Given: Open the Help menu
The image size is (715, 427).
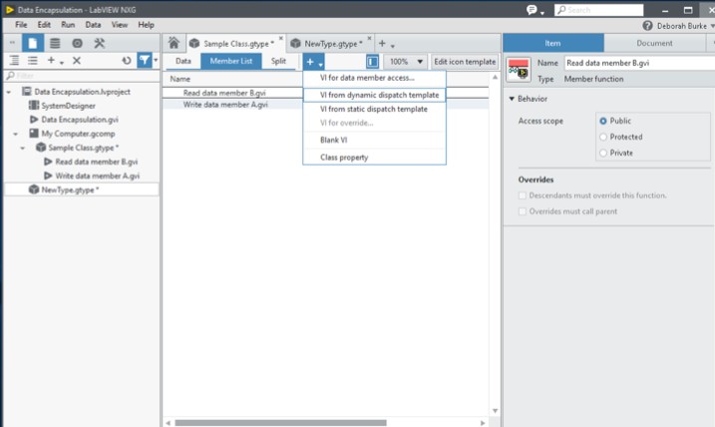Looking at the screenshot, I should [x=146, y=25].
